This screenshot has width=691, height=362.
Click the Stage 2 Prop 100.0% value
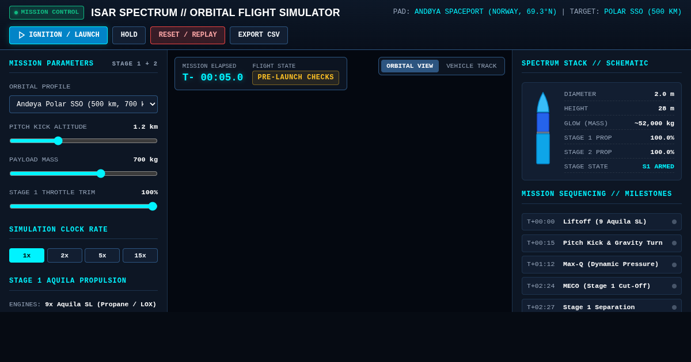click(662, 152)
